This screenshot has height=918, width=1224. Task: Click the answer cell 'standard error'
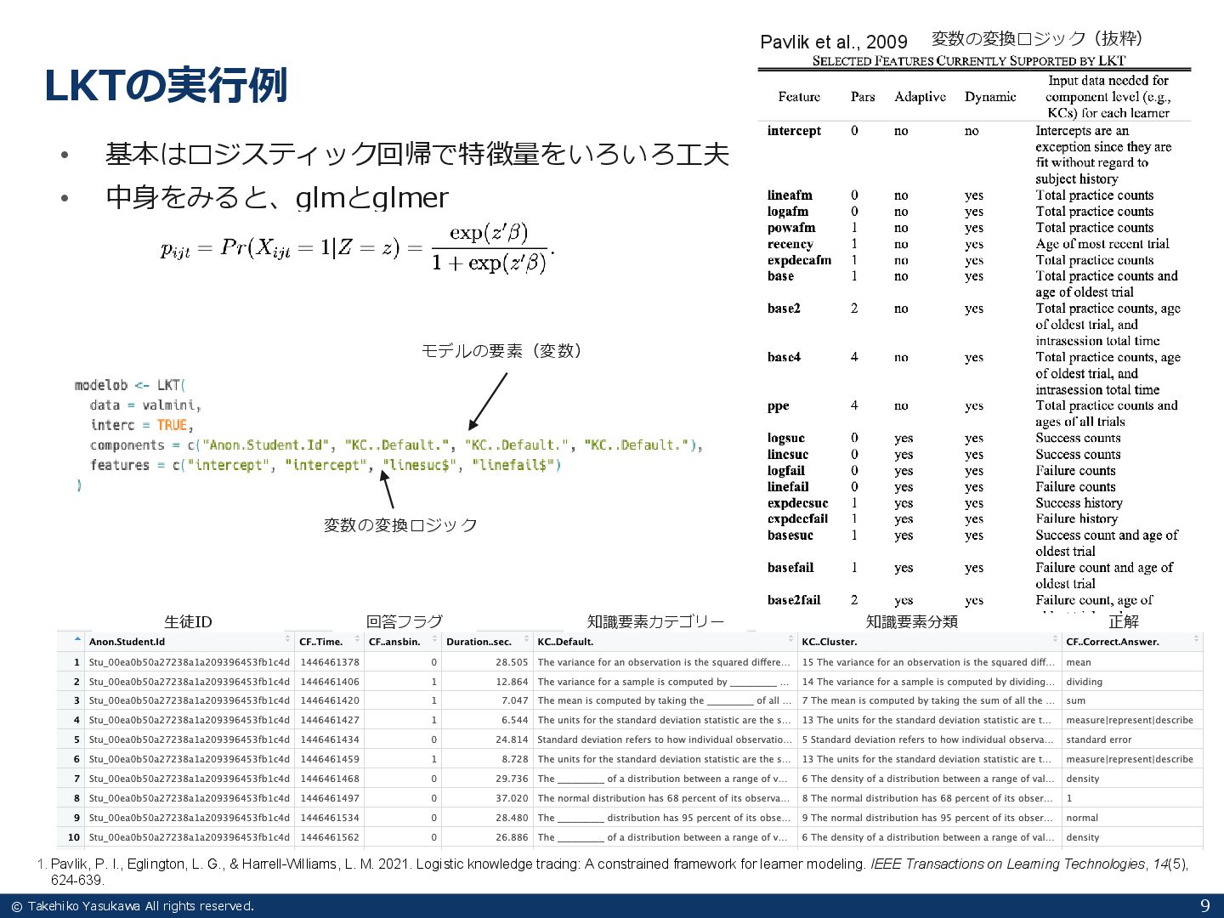click(x=1099, y=739)
